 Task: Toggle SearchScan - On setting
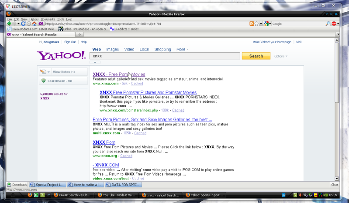[63, 81]
